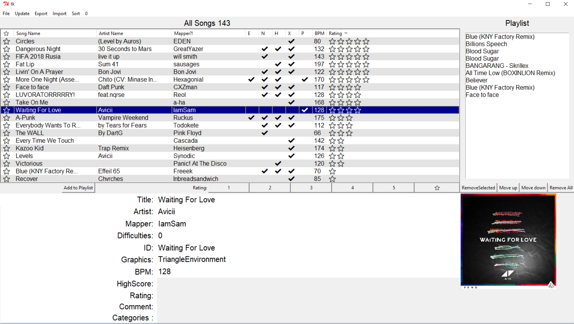
Task: Click the favorite star next to Circles
Action: point(6,41)
